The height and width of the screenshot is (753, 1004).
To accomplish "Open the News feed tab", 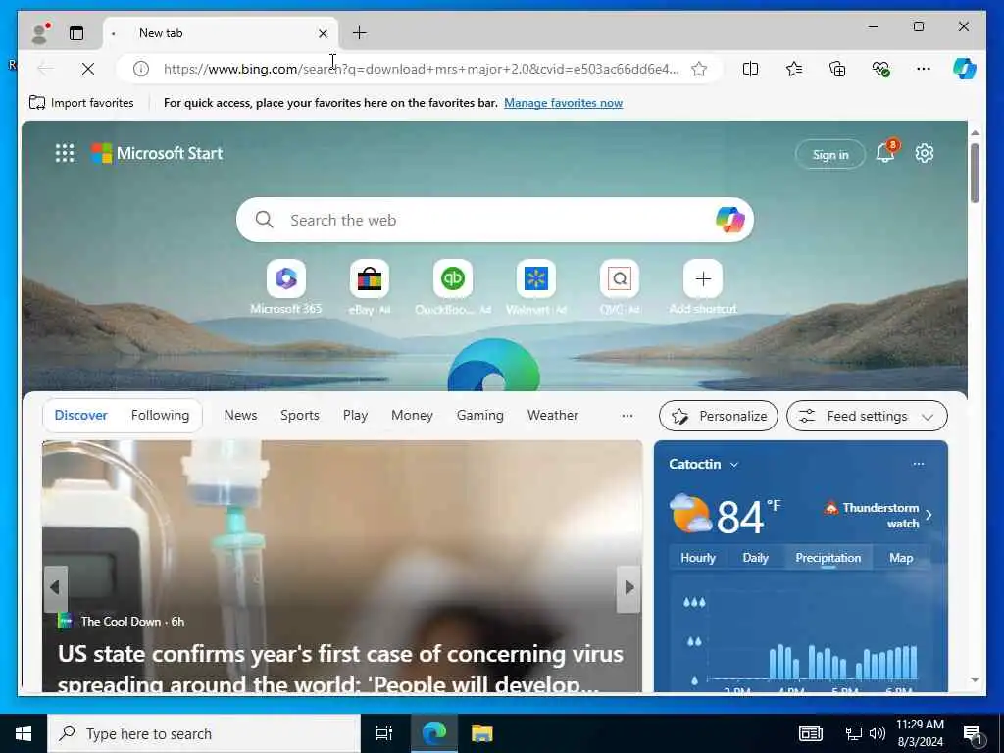I will tap(241, 415).
